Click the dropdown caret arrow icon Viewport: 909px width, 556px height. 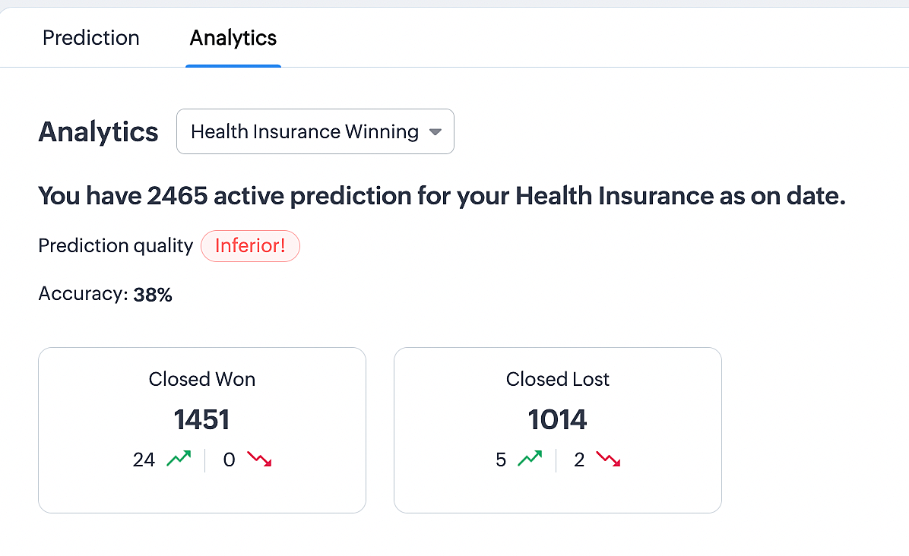pyautogui.click(x=435, y=132)
